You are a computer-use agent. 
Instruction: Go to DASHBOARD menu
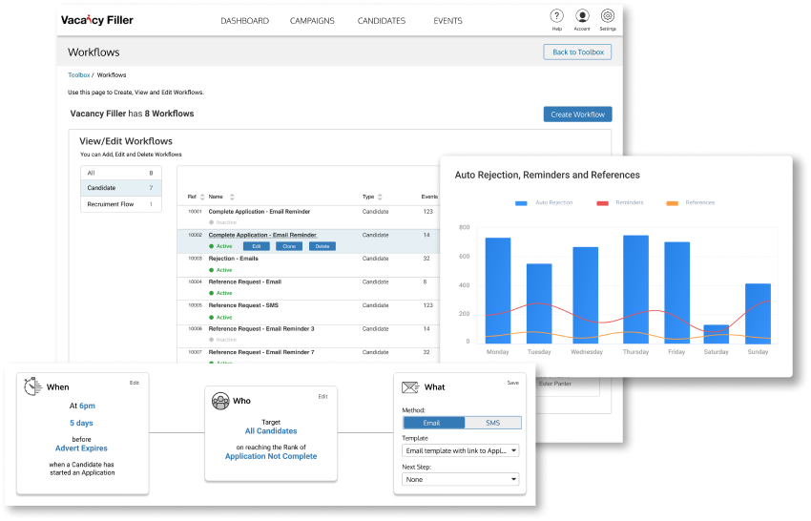click(244, 21)
